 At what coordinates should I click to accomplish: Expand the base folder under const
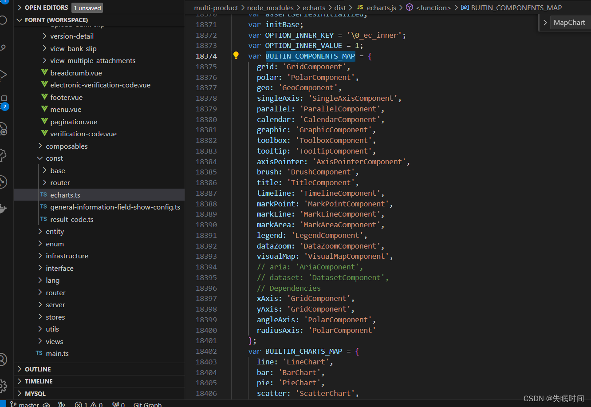(x=44, y=170)
